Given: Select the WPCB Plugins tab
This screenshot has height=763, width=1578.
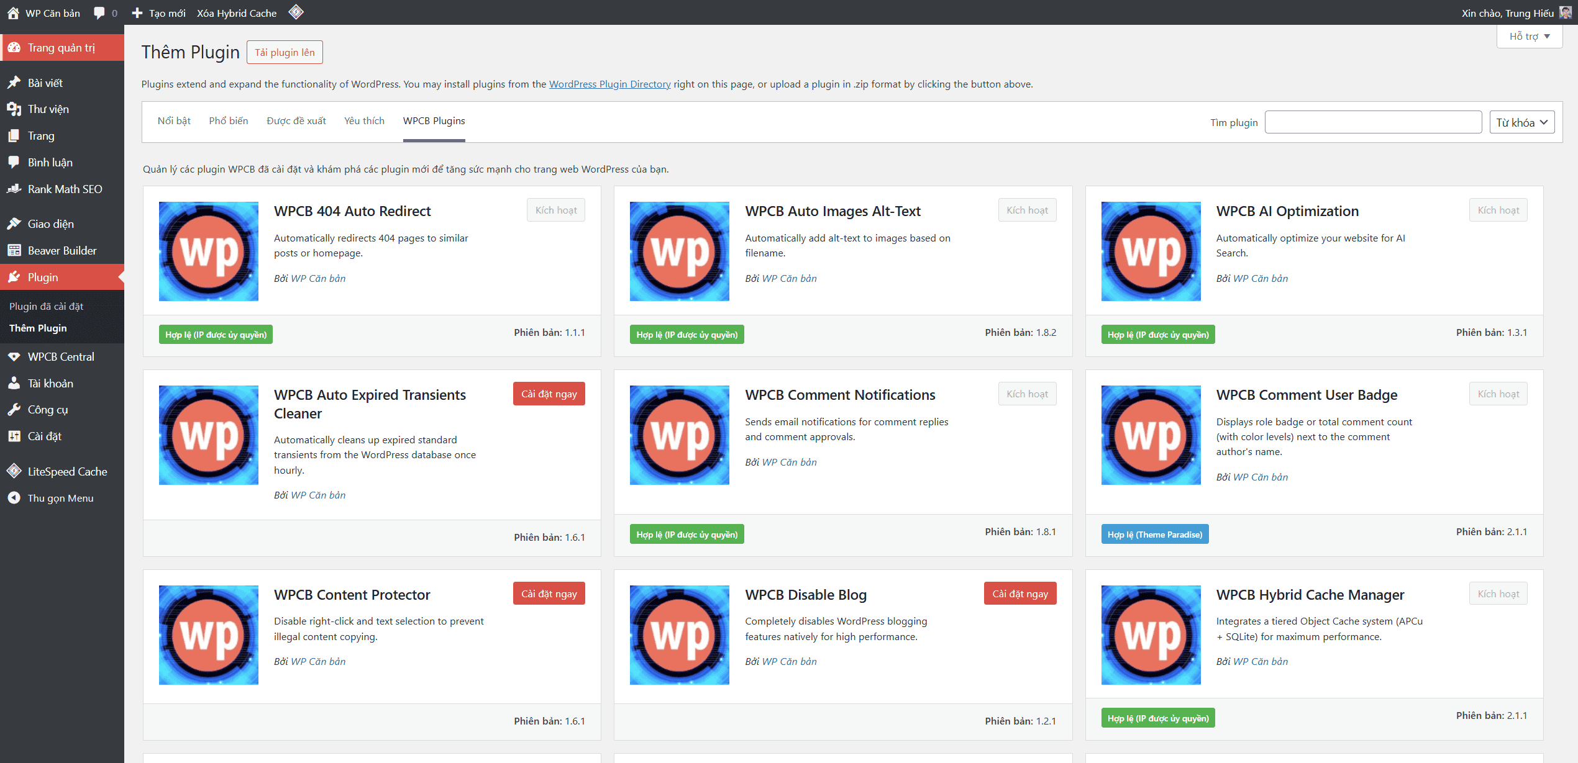Looking at the screenshot, I should tap(434, 121).
